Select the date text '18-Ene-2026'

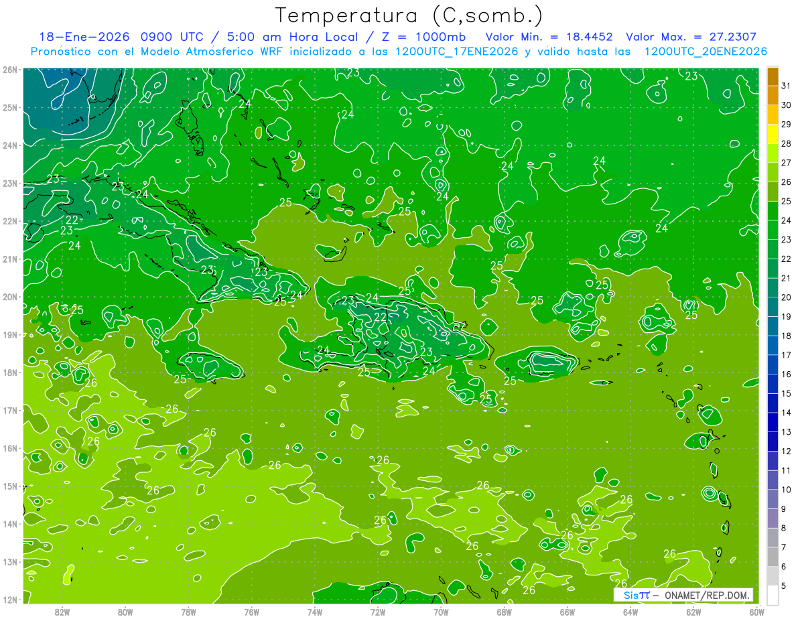pos(83,37)
